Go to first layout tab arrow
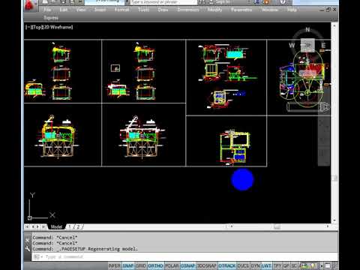This screenshot has width=360, height=270. click(x=27, y=226)
